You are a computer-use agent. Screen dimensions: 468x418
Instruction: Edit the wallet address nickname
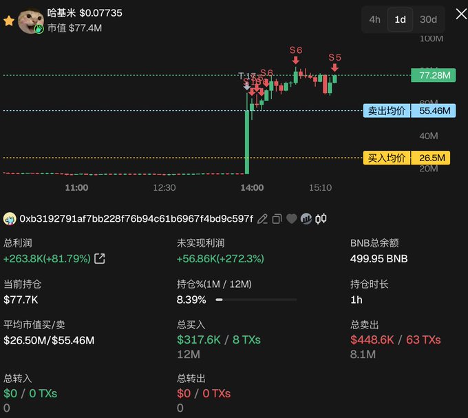pyautogui.click(x=262, y=219)
